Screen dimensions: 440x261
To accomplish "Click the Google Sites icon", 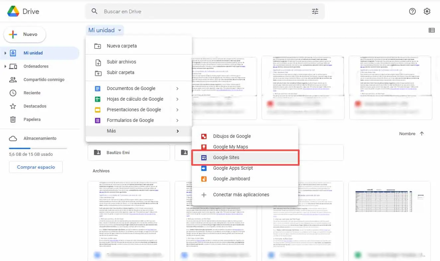I will (x=204, y=158).
